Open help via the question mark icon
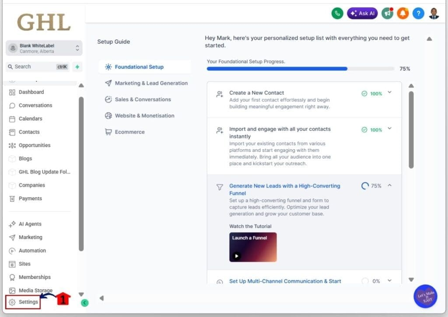This screenshot has width=448, height=317. tap(418, 13)
